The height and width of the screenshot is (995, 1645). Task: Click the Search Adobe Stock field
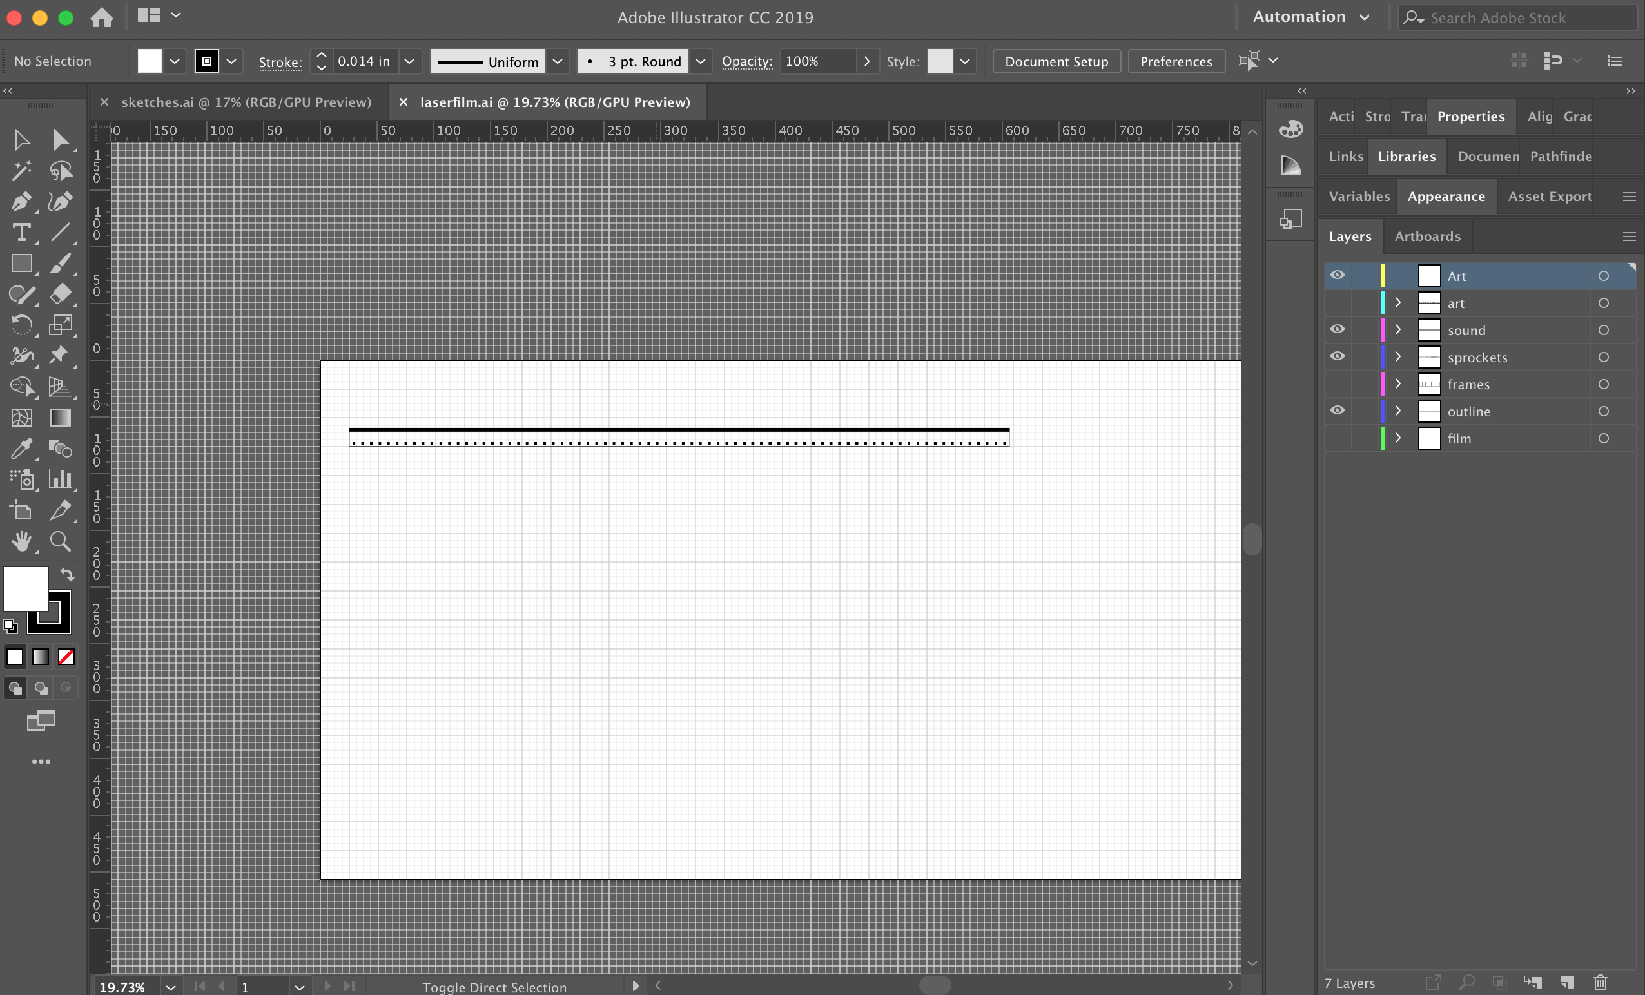(1517, 18)
